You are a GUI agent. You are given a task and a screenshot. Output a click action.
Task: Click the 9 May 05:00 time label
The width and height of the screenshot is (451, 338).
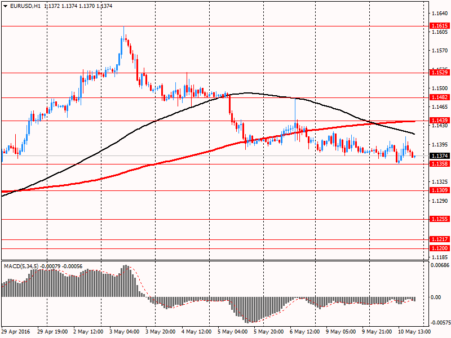(341, 332)
